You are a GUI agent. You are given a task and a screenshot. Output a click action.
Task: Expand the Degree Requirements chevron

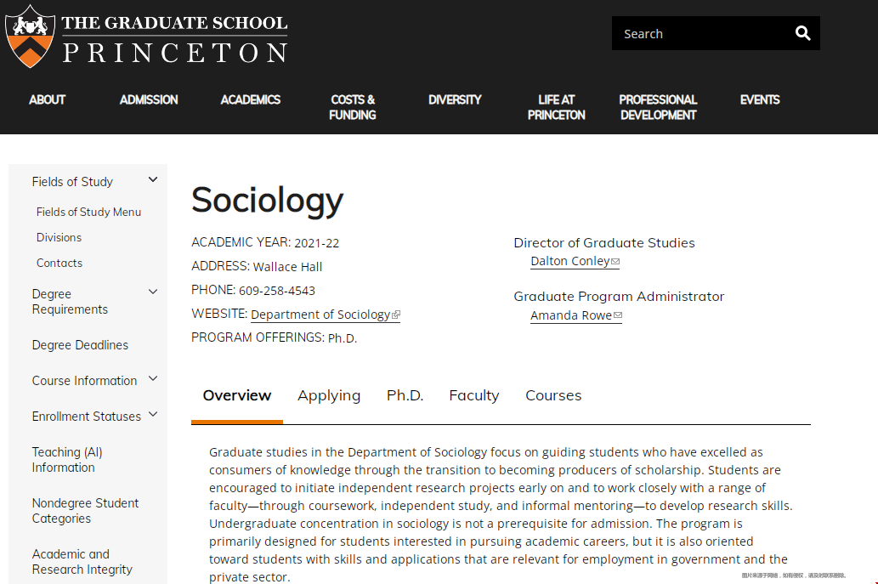click(153, 292)
